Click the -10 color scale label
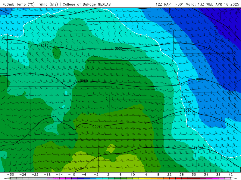Viewport: 241px width, 180px height. click(x=72, y=175)
